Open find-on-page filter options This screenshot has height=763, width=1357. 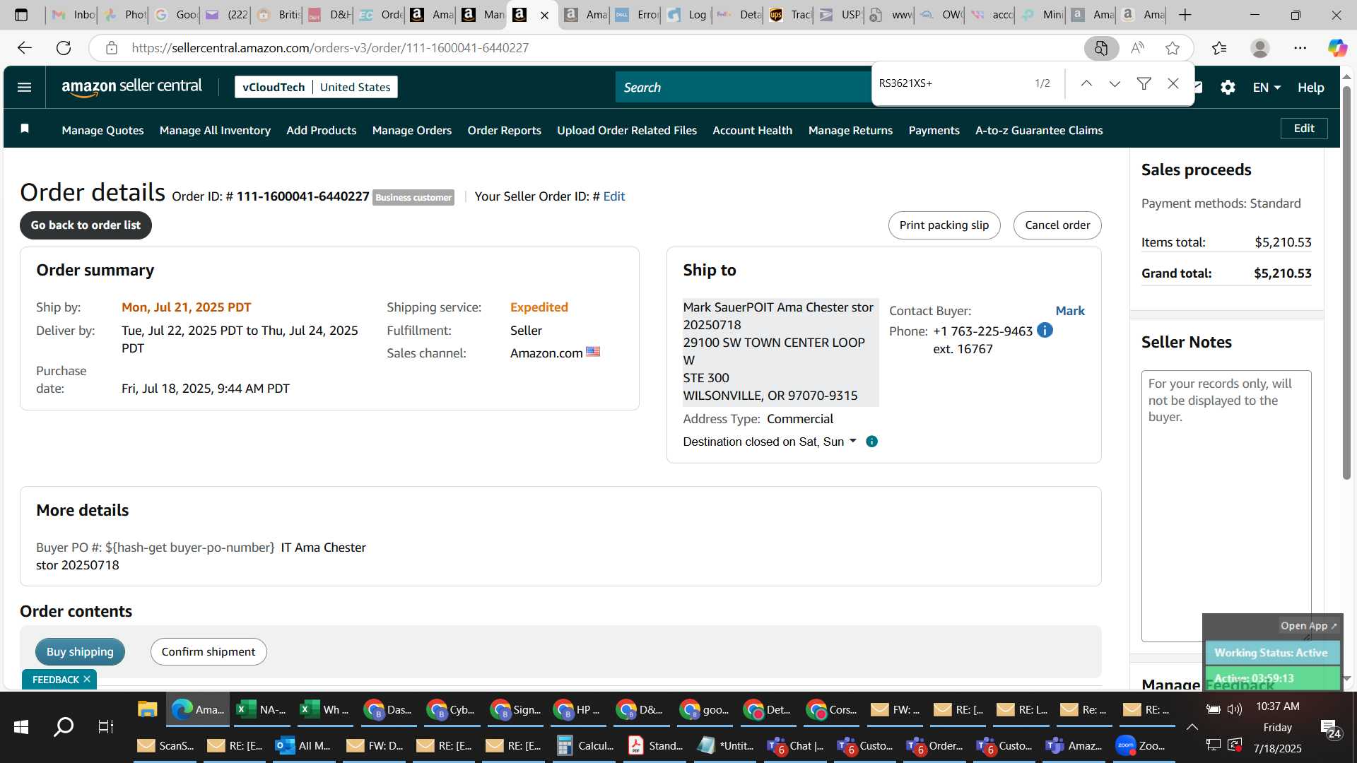(1144, 83)
